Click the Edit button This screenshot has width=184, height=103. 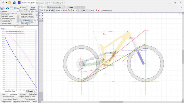(70, 7)
